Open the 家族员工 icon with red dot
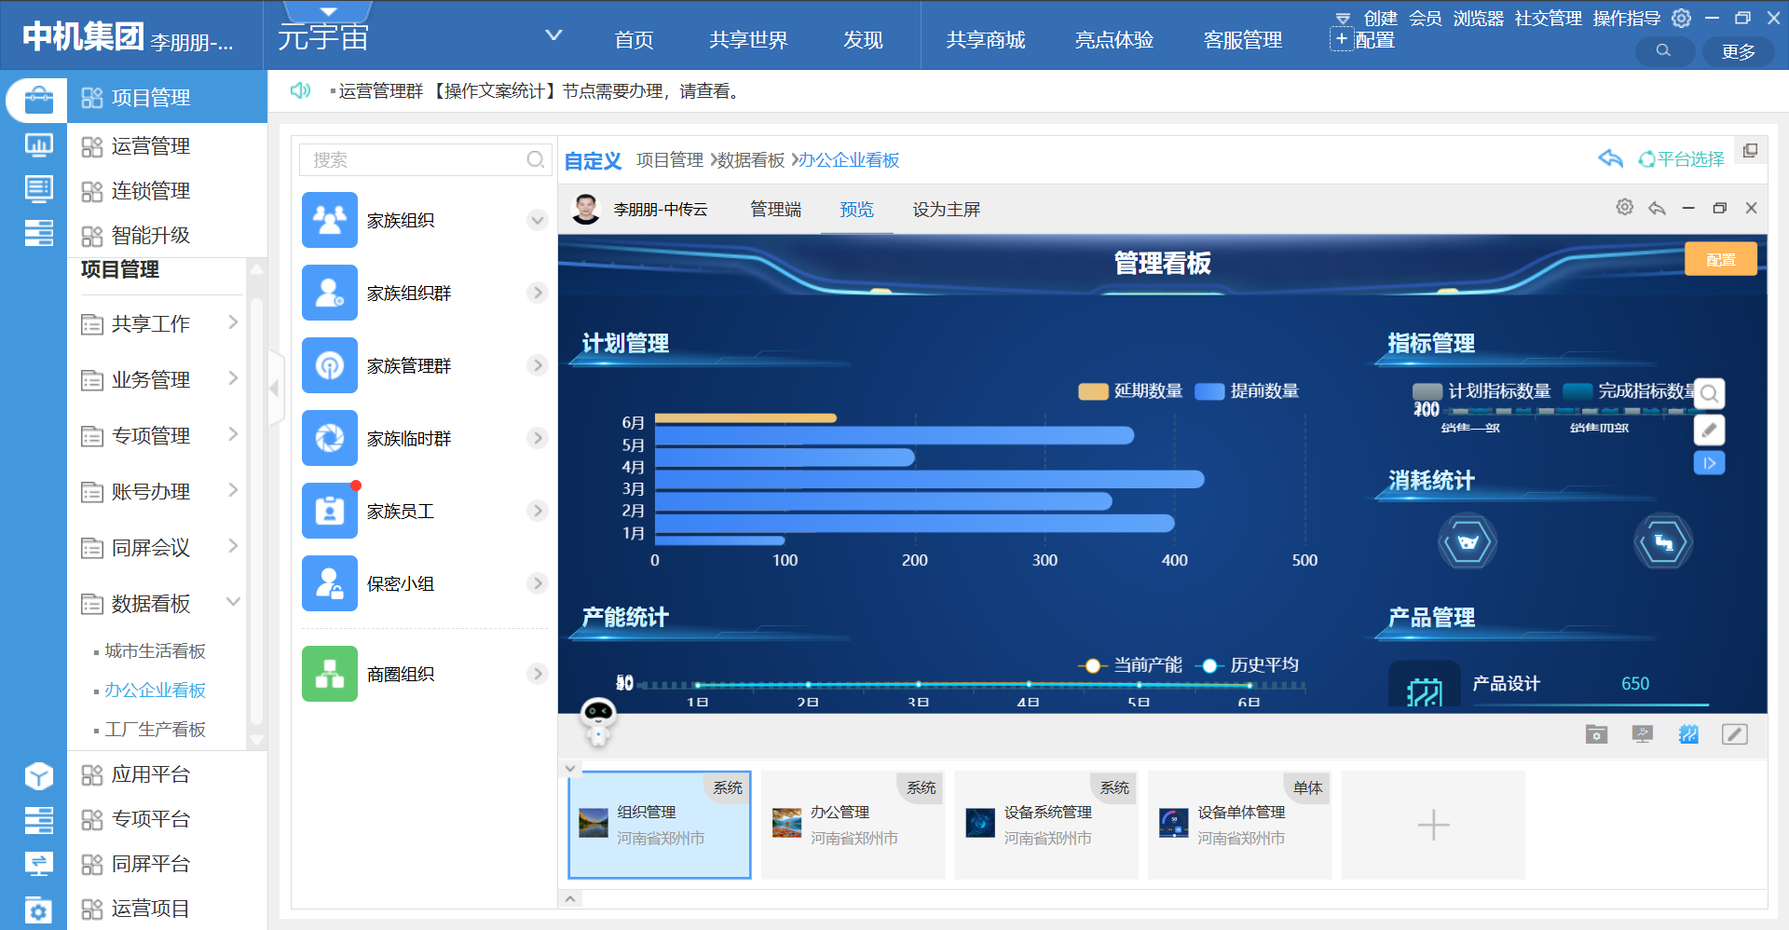 tap(330, 511)
